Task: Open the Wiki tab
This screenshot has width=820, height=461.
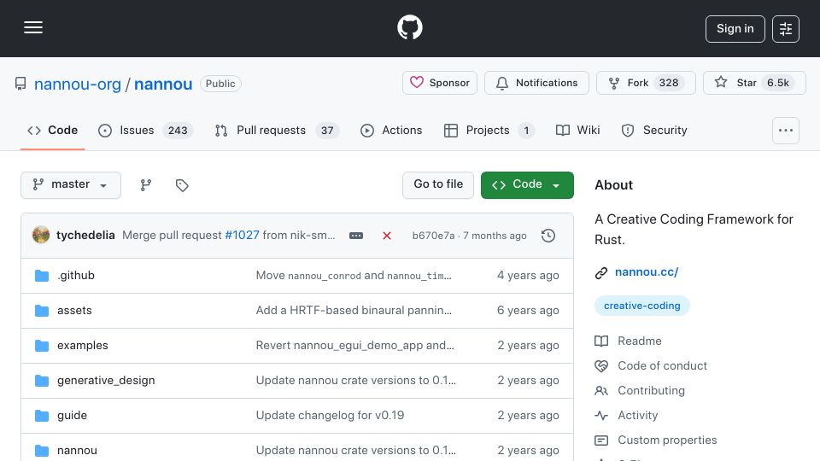Action: point(577,130)
